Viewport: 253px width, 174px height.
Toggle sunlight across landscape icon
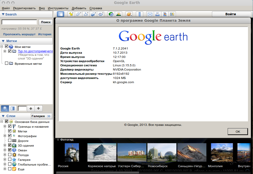tap(118, 14)
